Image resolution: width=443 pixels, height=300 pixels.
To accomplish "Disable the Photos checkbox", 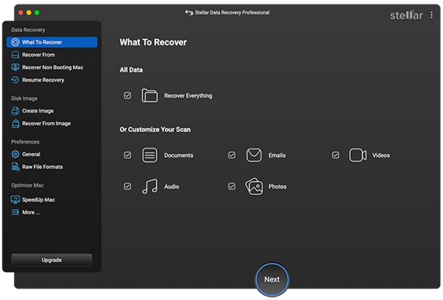I will click(231, 186).
